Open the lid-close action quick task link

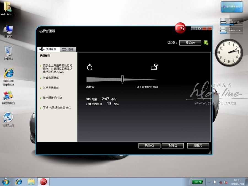click(57, 69)
